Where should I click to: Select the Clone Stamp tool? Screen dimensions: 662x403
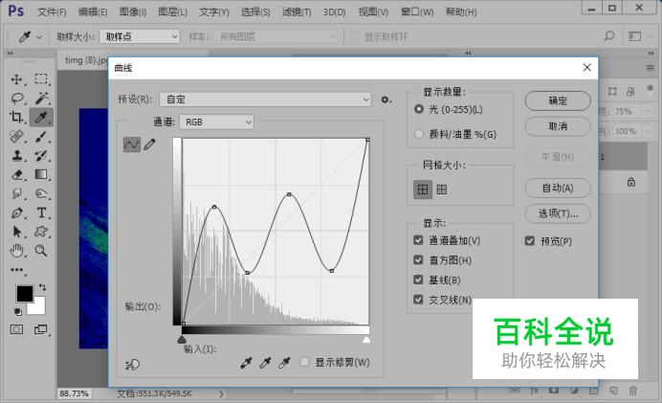point(17,155)
